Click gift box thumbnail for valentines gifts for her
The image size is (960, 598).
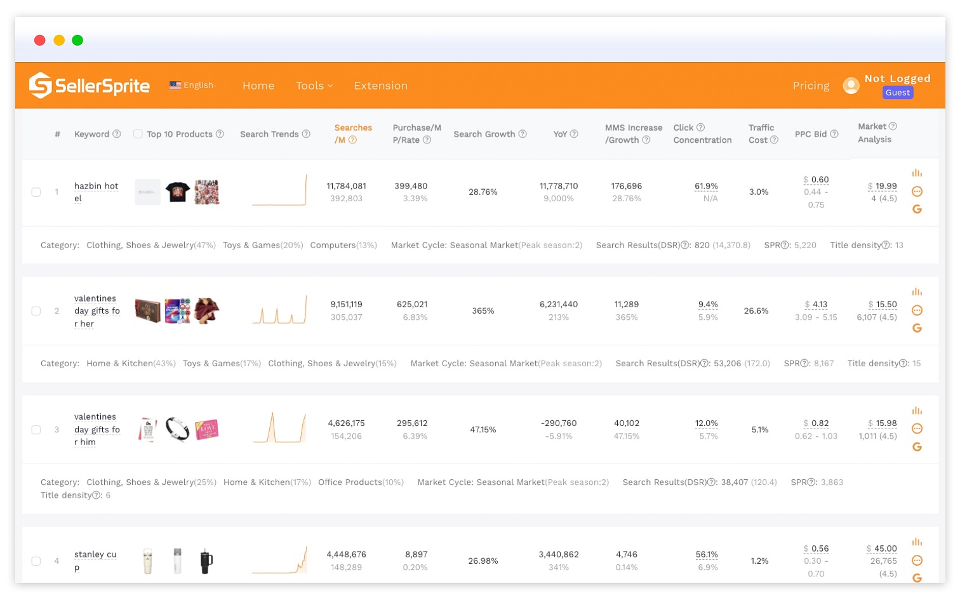point(147,311)
